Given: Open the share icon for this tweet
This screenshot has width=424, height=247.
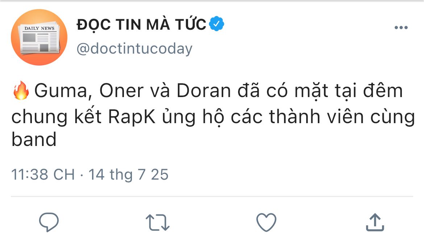Looking at the screenshot, I should (x=374, y=222).
